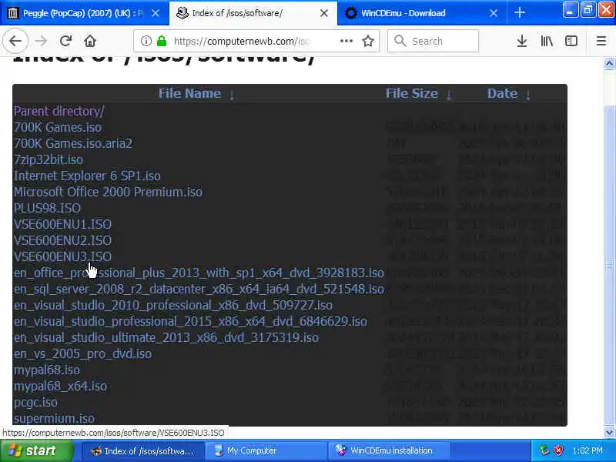616x462 pixels.
Task: Click the safely remove hardware tray icon
Action: pos(544,450)
